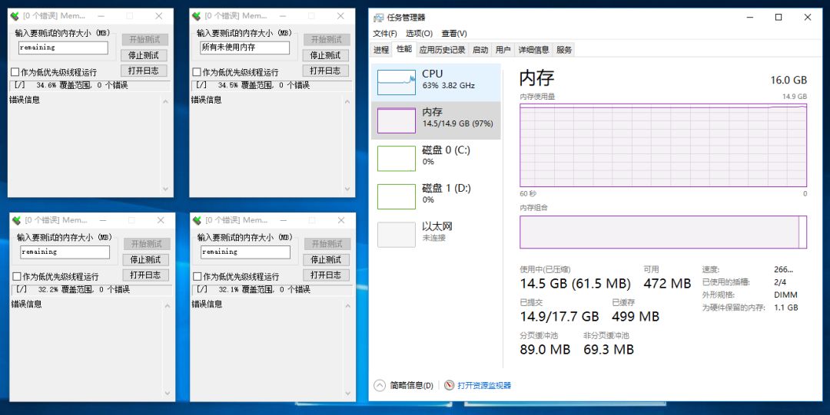Click the 内存使用量 graph area
Image resolution: width=830 pixels, height=415 pixels.
(663, 146)
